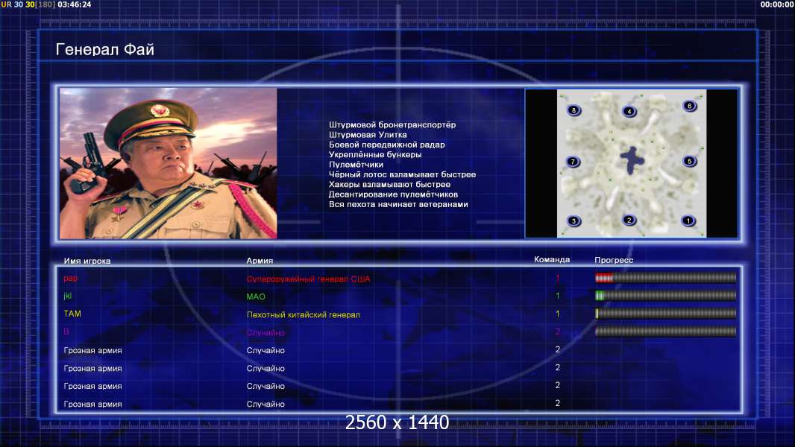Click the Имя игрока column header

coord(87,261)
